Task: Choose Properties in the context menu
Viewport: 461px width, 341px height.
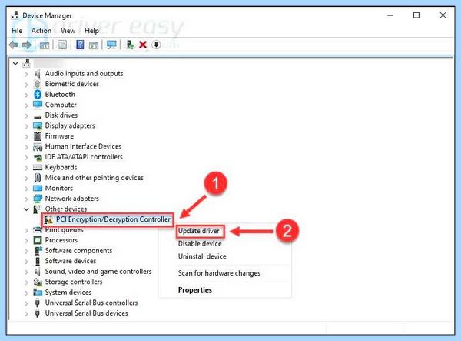Action: coord(195,290)
